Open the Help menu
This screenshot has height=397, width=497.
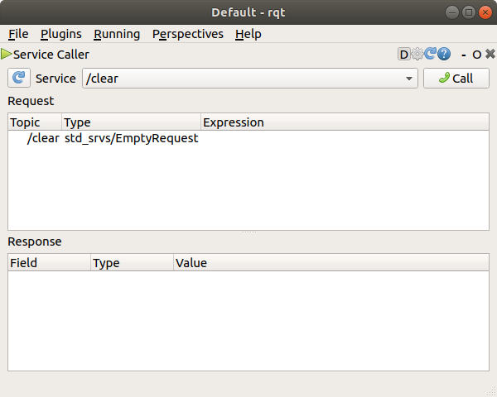coord(248,34)
